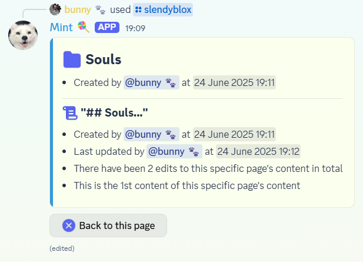Click the APP badge beside Mint

pyautogui.click(x=107, y=27)
